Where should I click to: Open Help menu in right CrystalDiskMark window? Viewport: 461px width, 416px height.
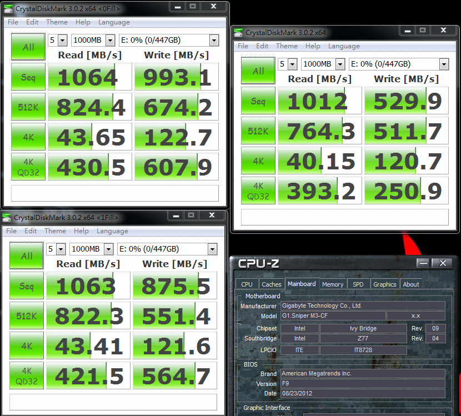(313, 46)
